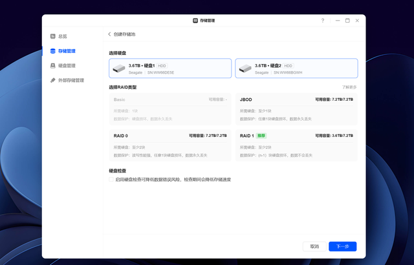
Task: Choose the RAID 0 type card
Action: pyautogui.click(x=170, y=145)
